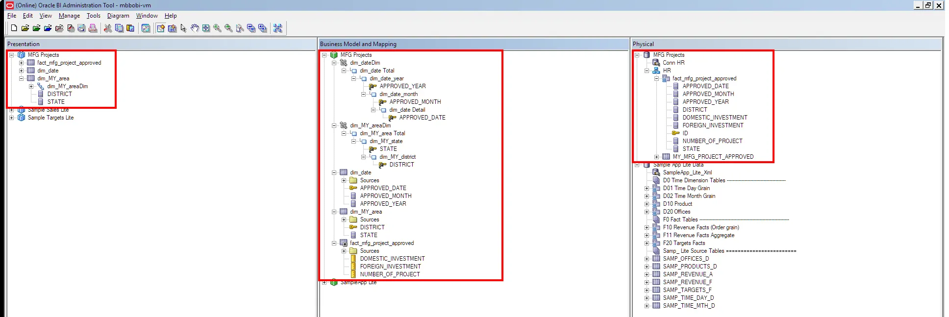Click the Zoom In magnifier icon

217,28
